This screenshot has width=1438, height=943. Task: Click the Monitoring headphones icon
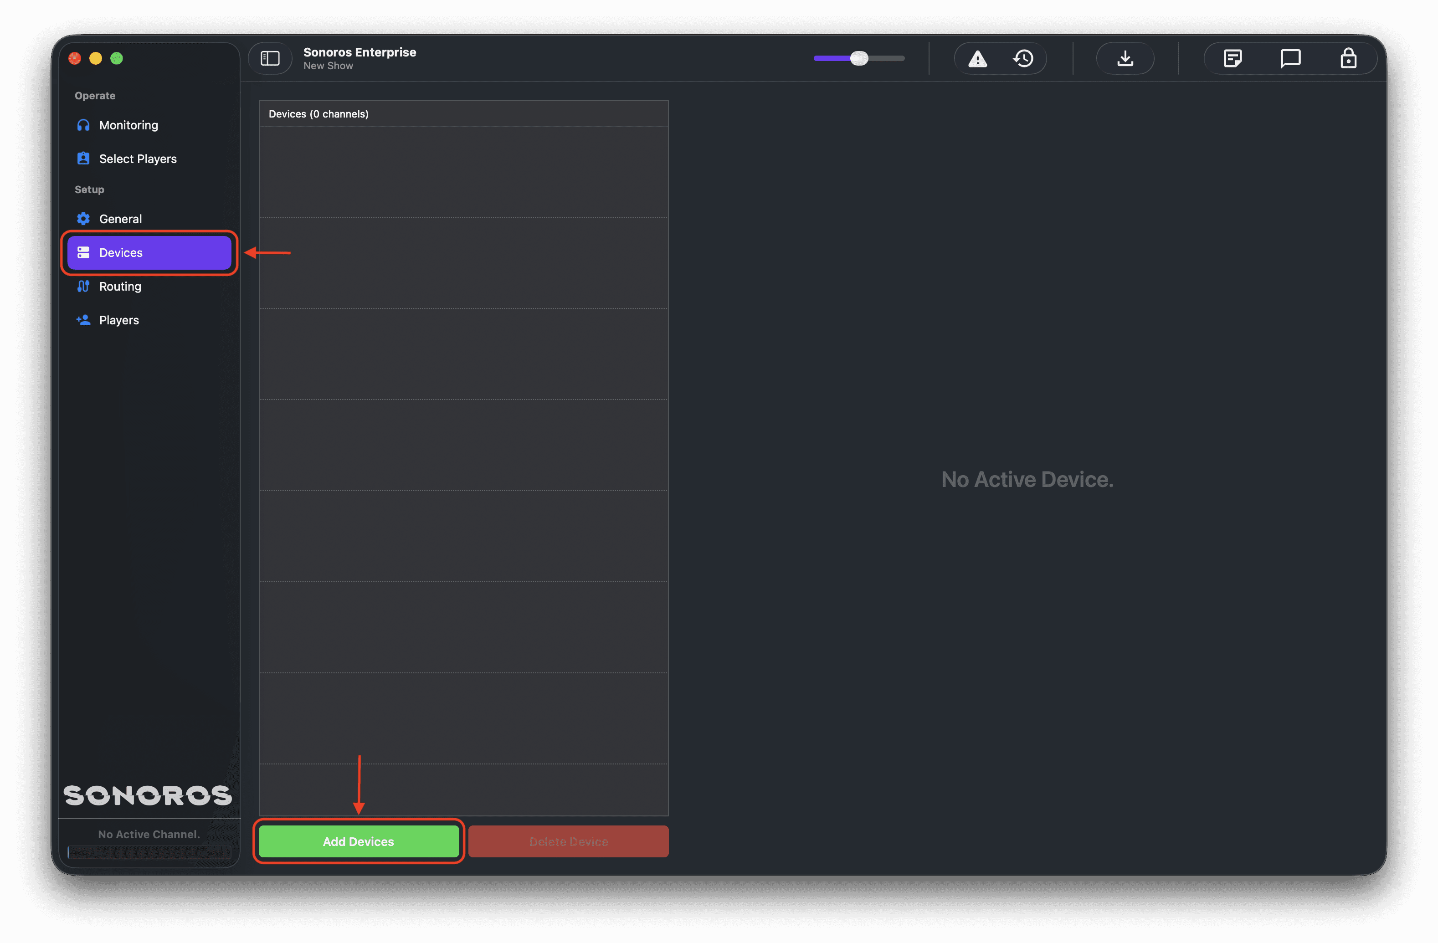click(83, 125)
